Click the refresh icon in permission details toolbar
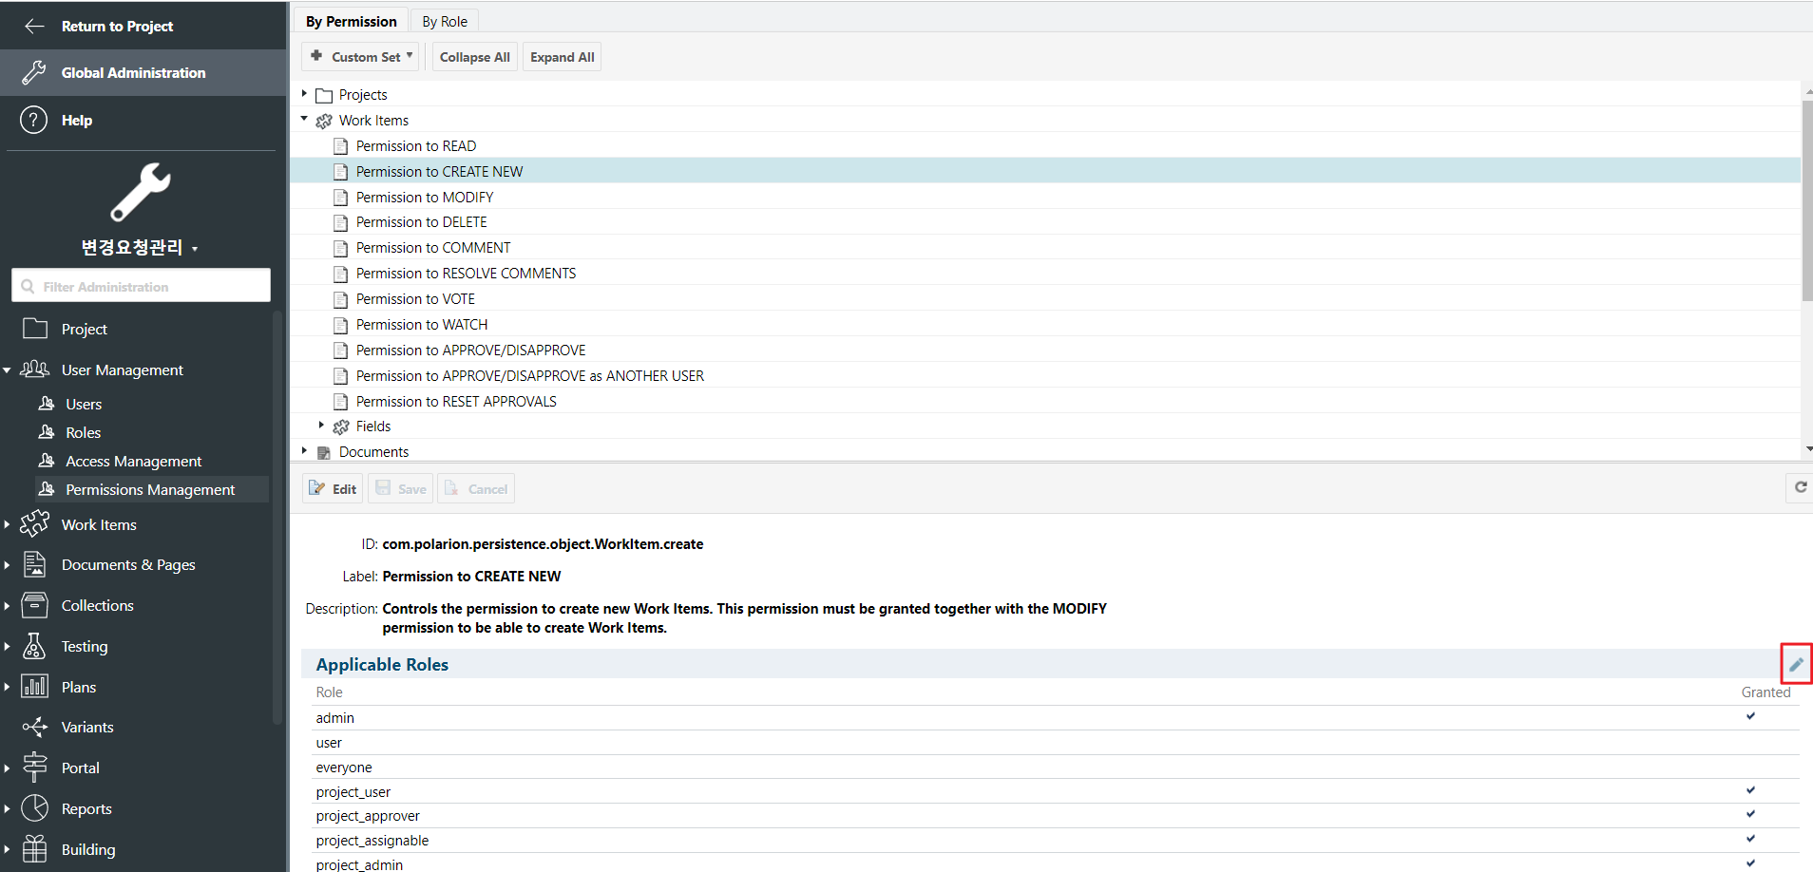The image size is (1813, 872). tap(1800, 487)
